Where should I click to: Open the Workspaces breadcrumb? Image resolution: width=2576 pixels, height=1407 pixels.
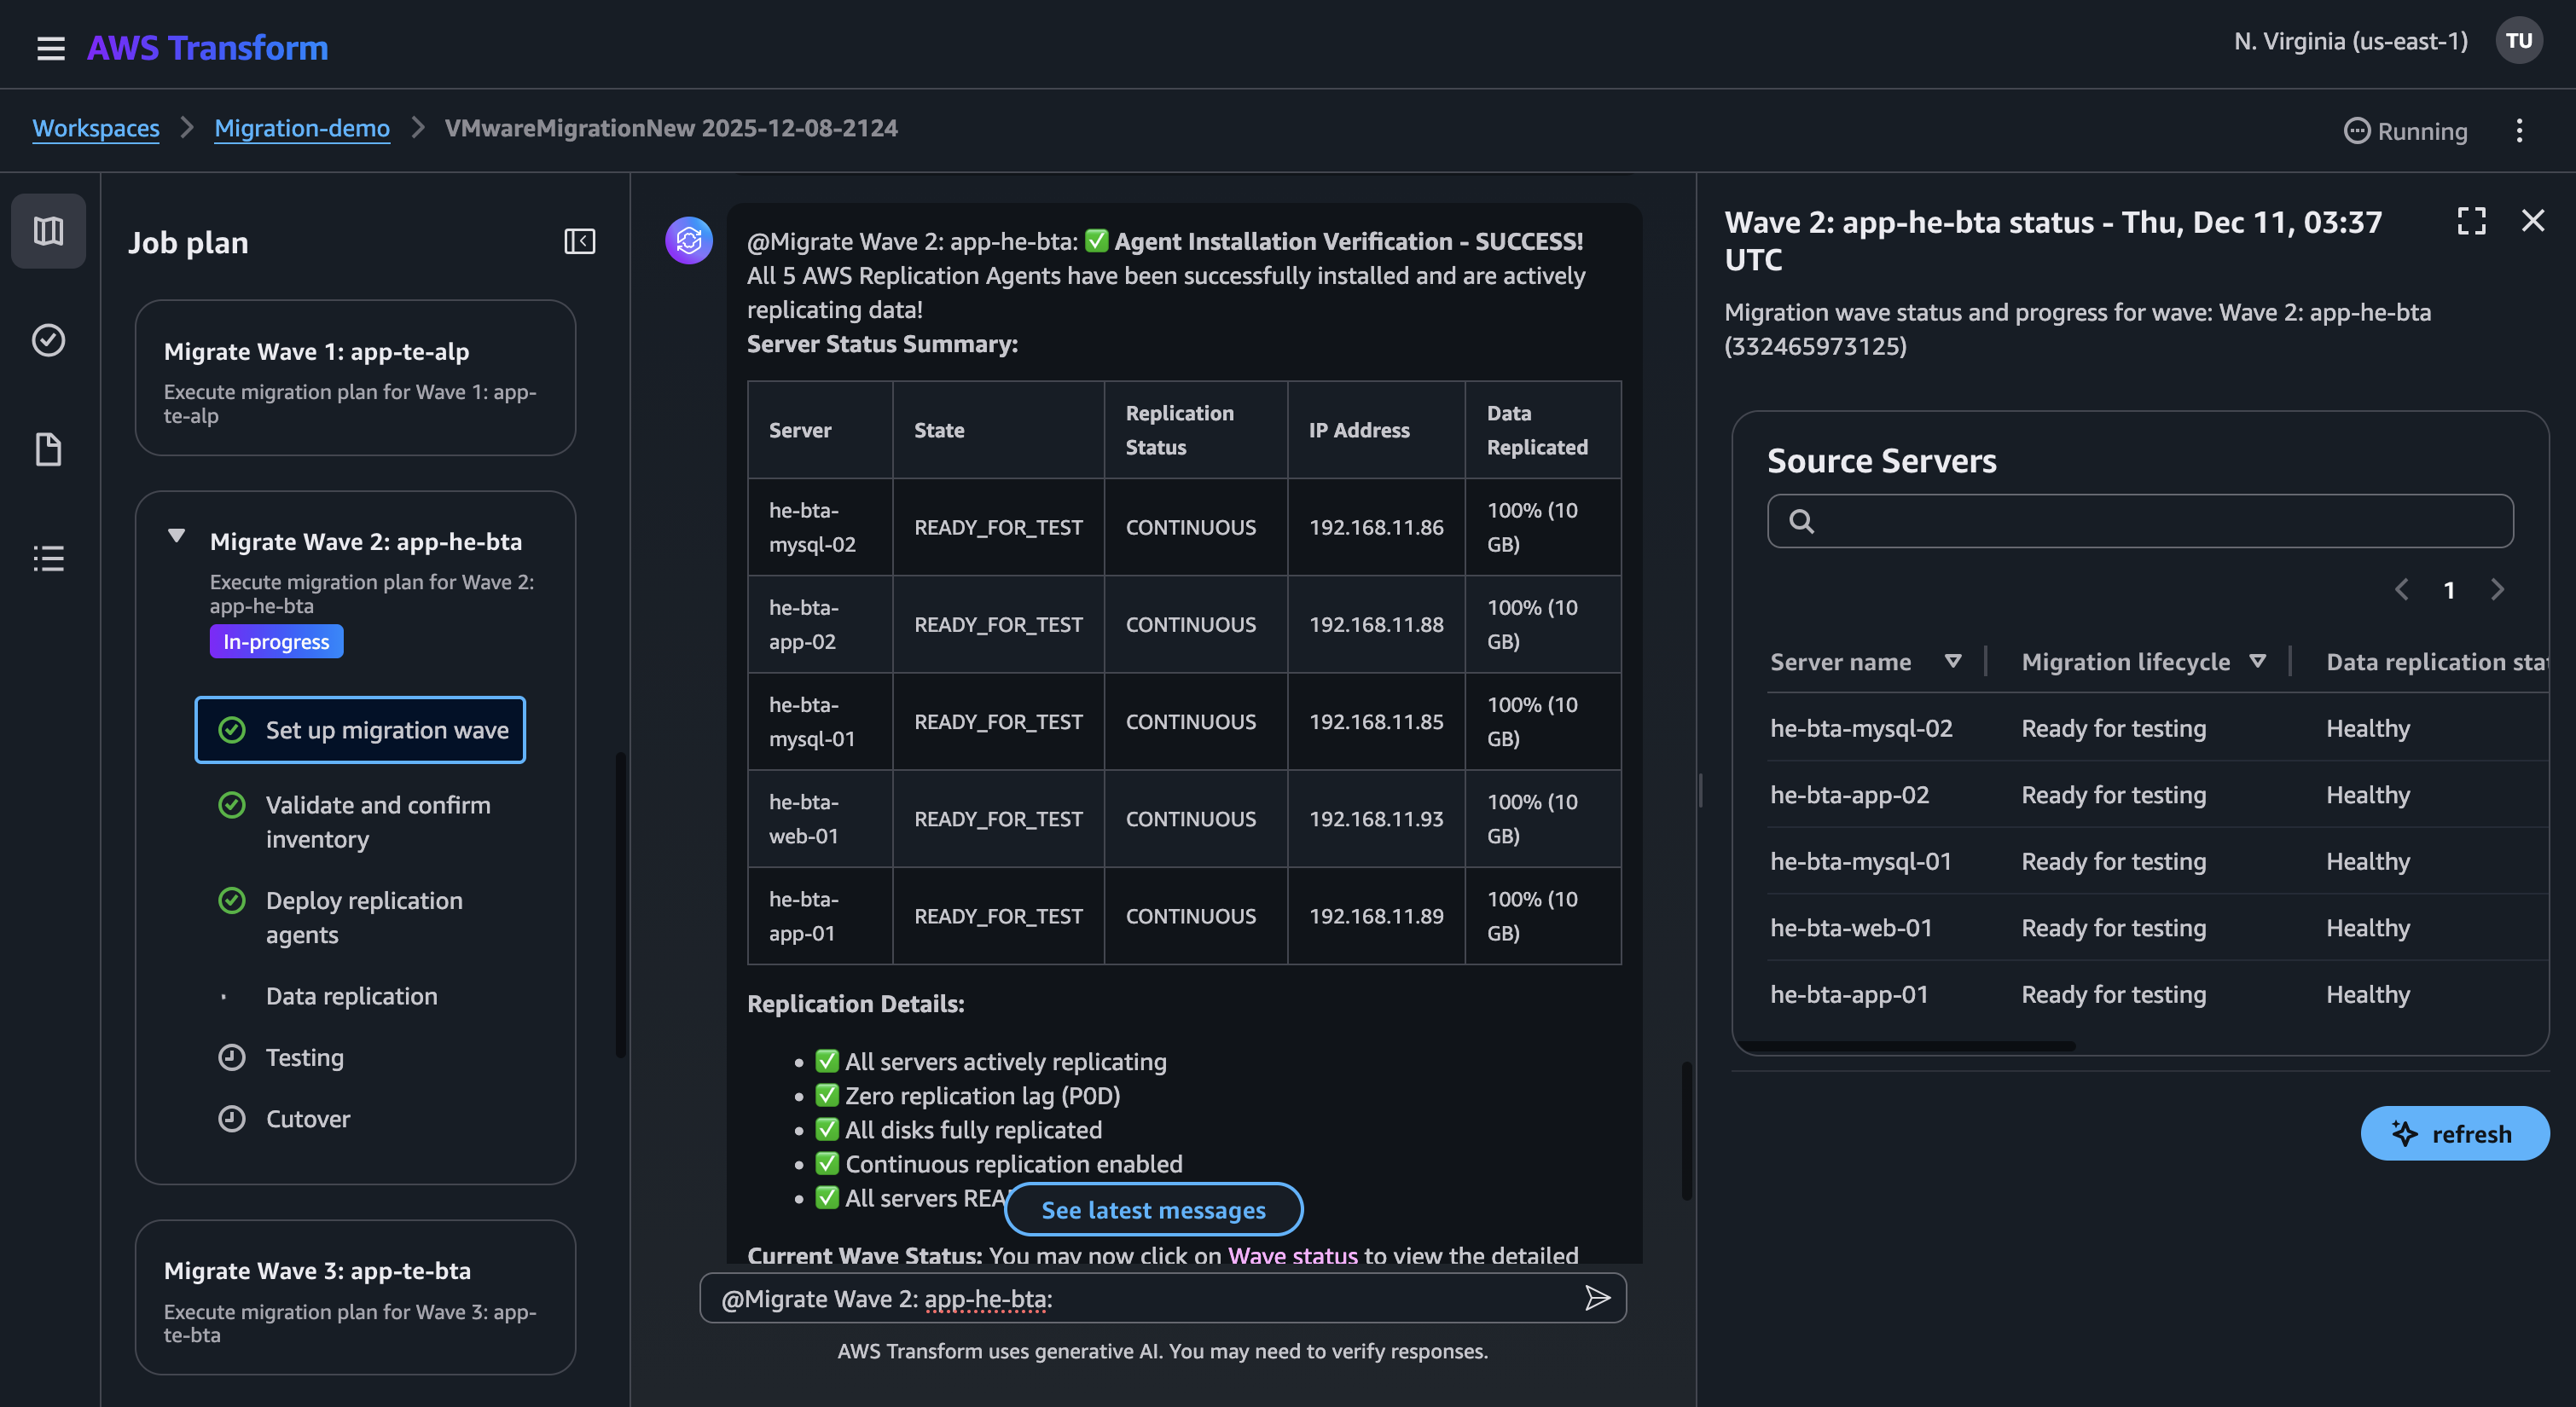(x=96, y=128)
